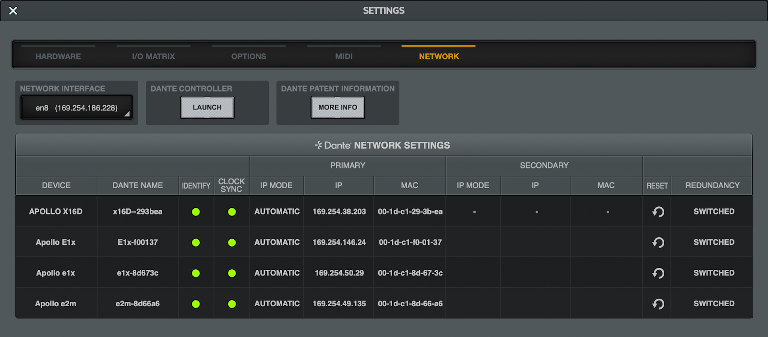Screen dimensions: 768x337
Task: Go to the OPTIONS tab
Action: click(x=249, y=56)
